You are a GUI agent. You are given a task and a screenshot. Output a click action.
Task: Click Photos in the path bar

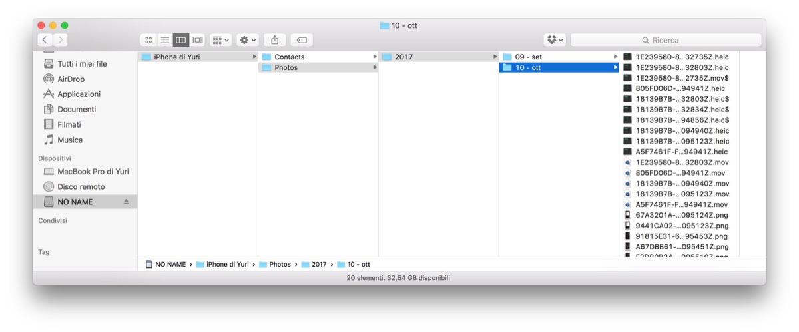275,265
